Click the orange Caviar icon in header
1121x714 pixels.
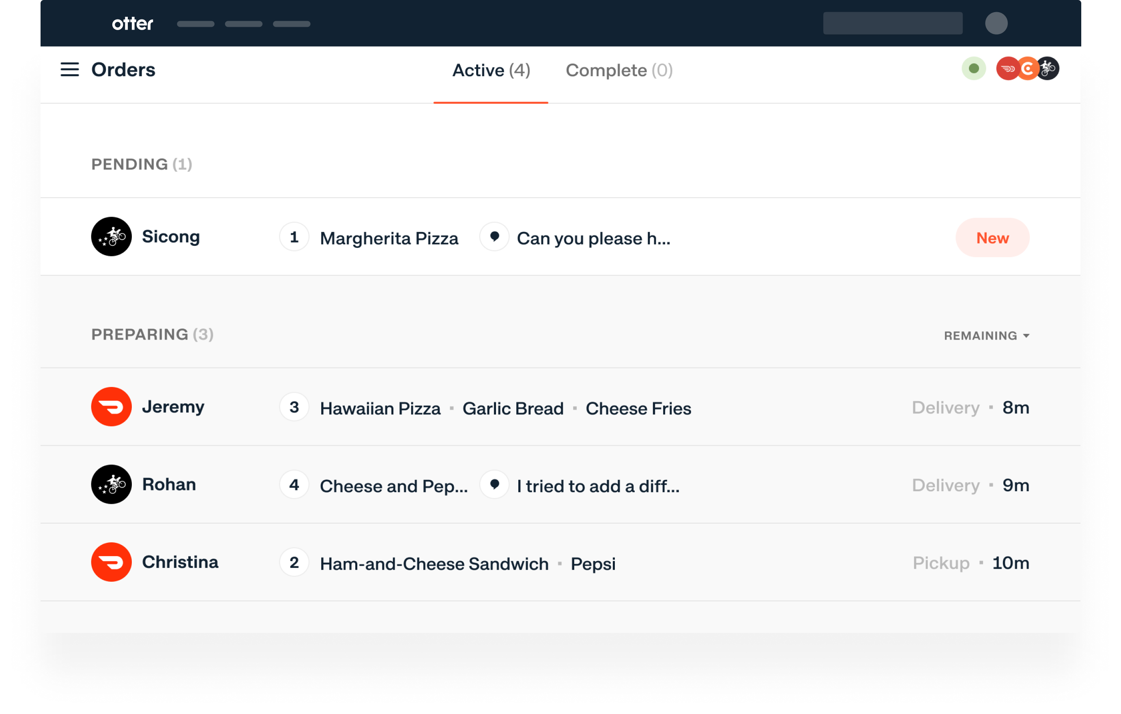point(1028,69)
